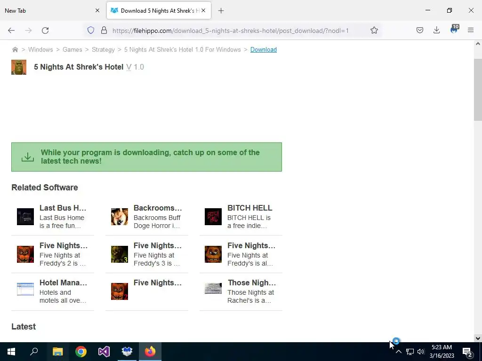The width and height of the screenshot is (482, 361).
Task: Select the Download 5 Nights At Shrek's tab
Action: [x=159, y=10]
